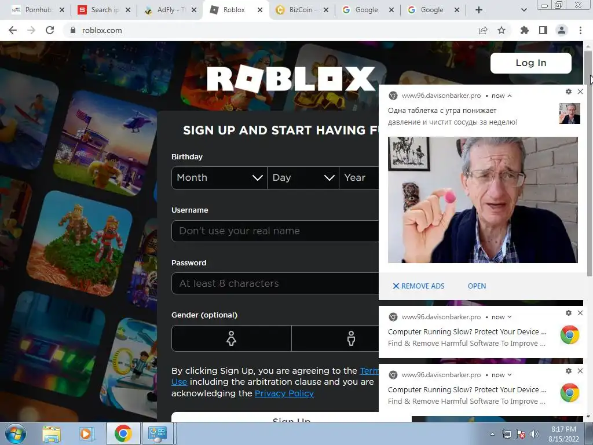Screen dimensions: 593x445
Task: Expand the middle notification chevron
Action: click(x=510, y=317)
